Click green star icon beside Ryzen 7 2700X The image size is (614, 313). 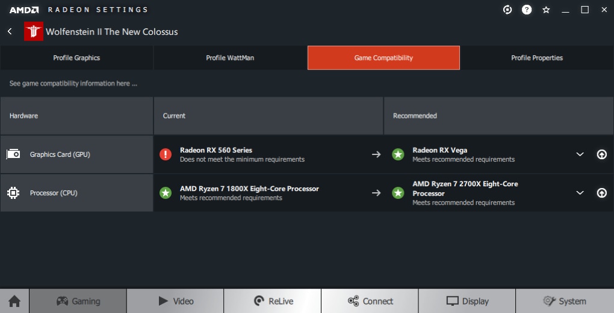[398, 193]
